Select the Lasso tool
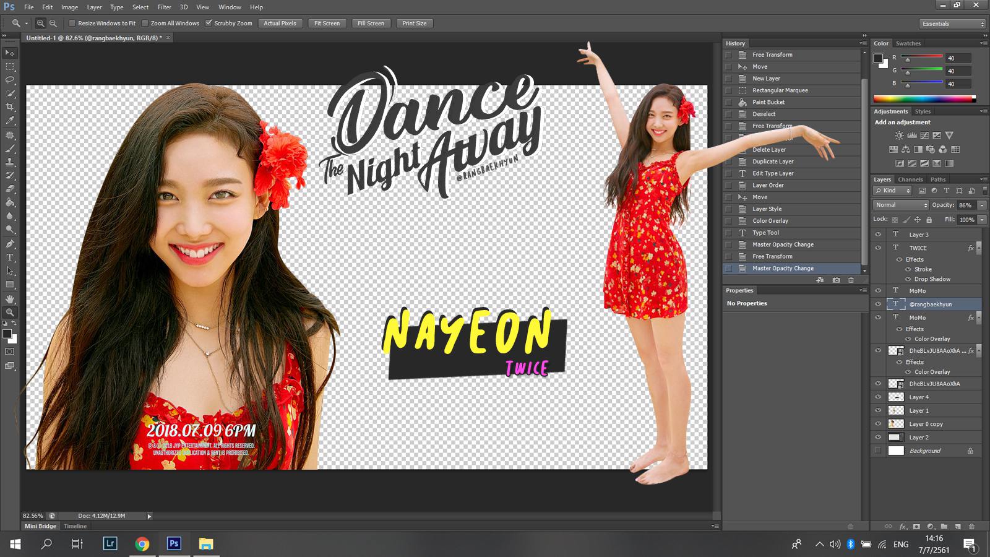990x557 pixels. coord(10,80)
